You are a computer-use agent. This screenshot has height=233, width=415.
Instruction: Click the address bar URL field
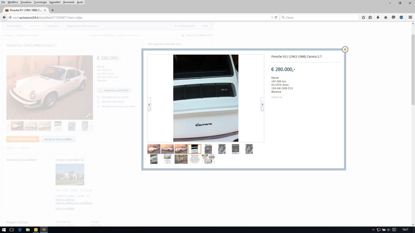[140, 17]
